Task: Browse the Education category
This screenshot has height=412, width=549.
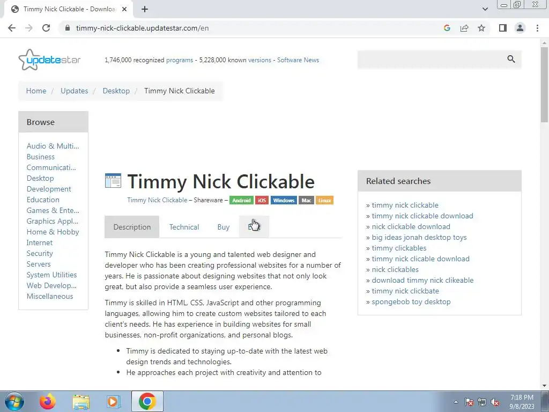Action: 43,200
